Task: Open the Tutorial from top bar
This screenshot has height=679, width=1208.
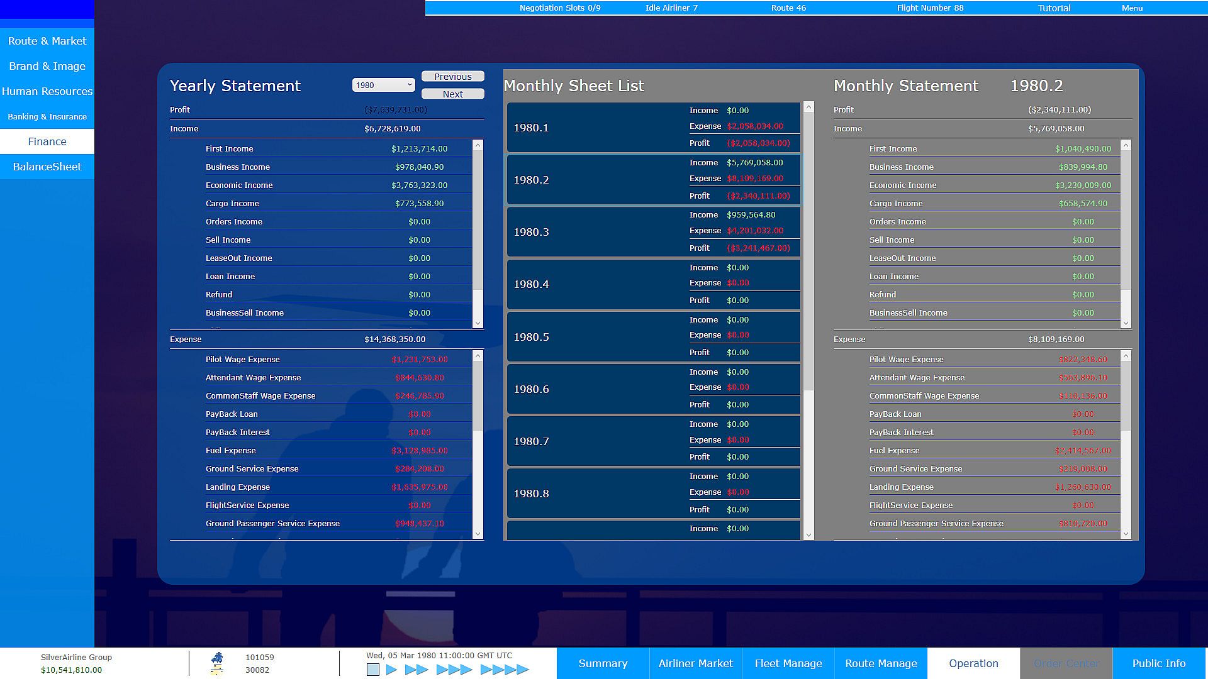Action: [1054, 8]
